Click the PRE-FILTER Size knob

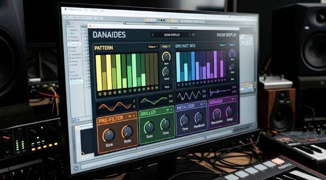(x=109, y=135)
